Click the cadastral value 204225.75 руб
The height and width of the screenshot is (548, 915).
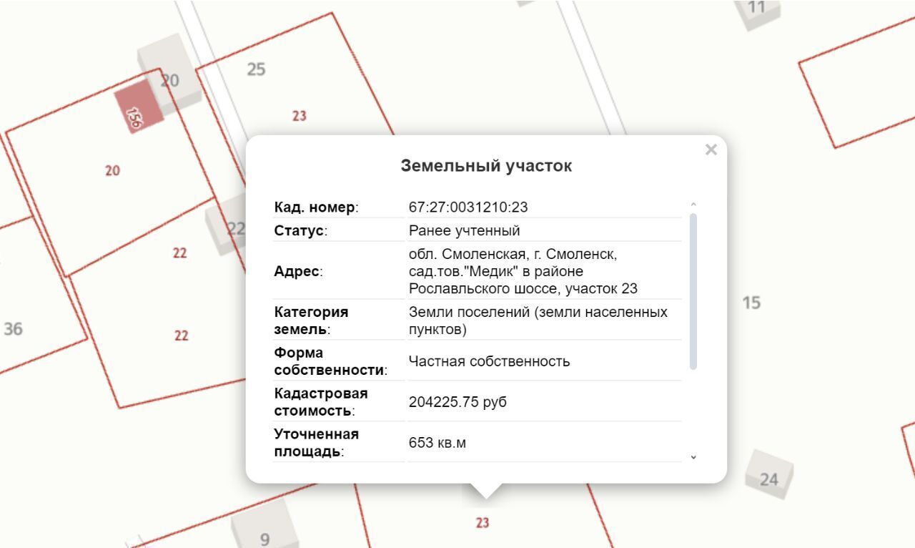click(x=457, y=402)
